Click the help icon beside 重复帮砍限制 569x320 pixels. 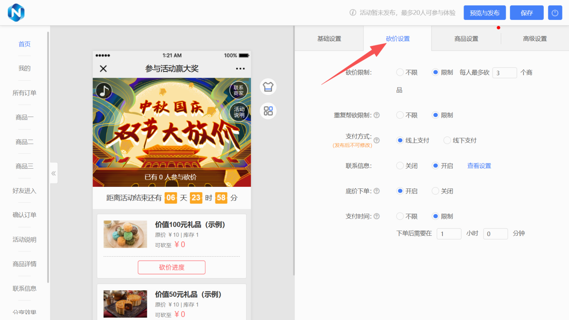pyautogui.click(x=377, y=115)
